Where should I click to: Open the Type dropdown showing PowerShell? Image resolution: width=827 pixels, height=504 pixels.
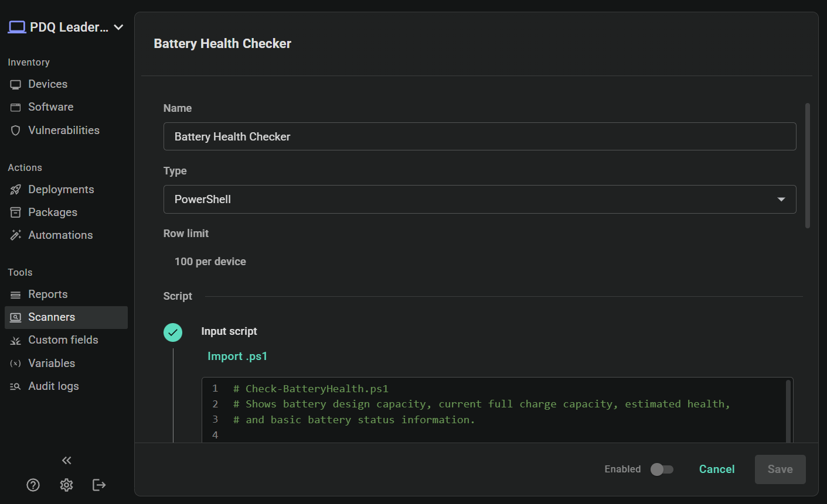point(479,200)
